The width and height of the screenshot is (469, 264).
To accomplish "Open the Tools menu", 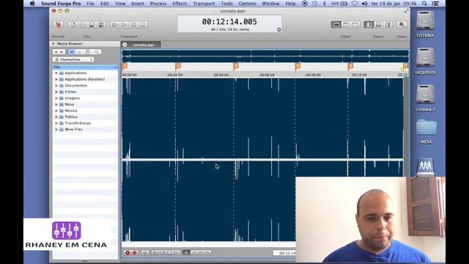I will pos(226,4).
